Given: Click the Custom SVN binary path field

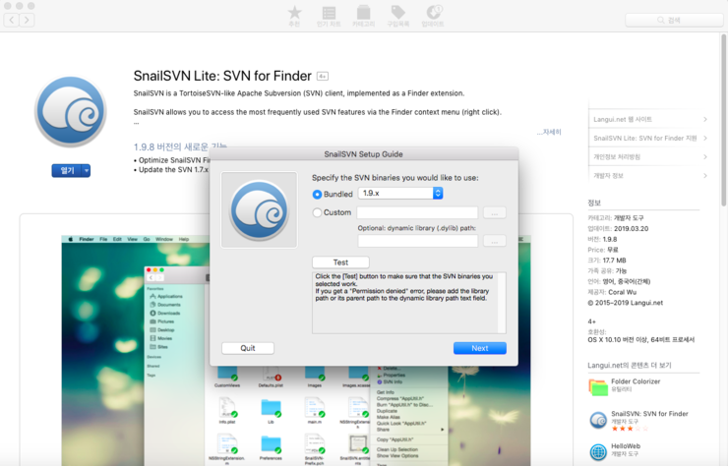Looking at the screenshot, I should [417, 212].
